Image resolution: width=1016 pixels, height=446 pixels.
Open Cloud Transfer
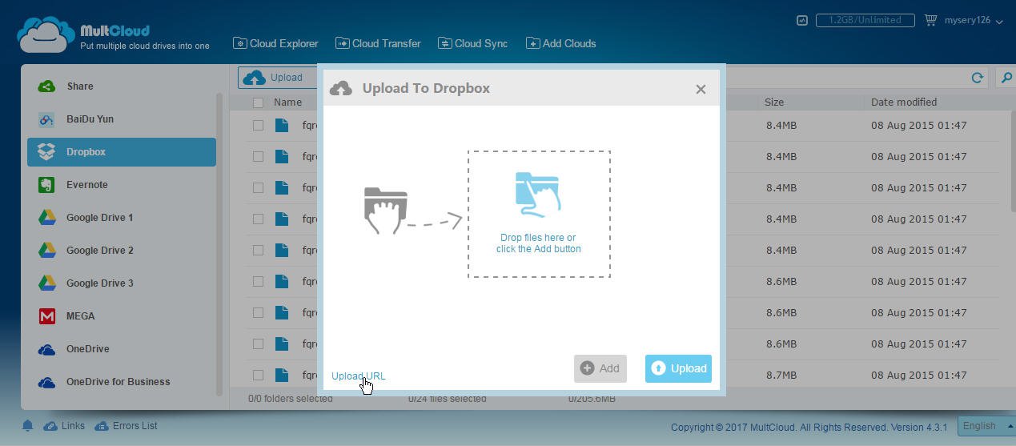(x=378, y=43)
